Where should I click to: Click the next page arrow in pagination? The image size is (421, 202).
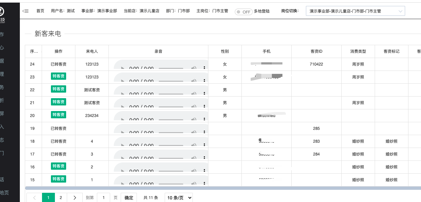[x=75, y=198]
